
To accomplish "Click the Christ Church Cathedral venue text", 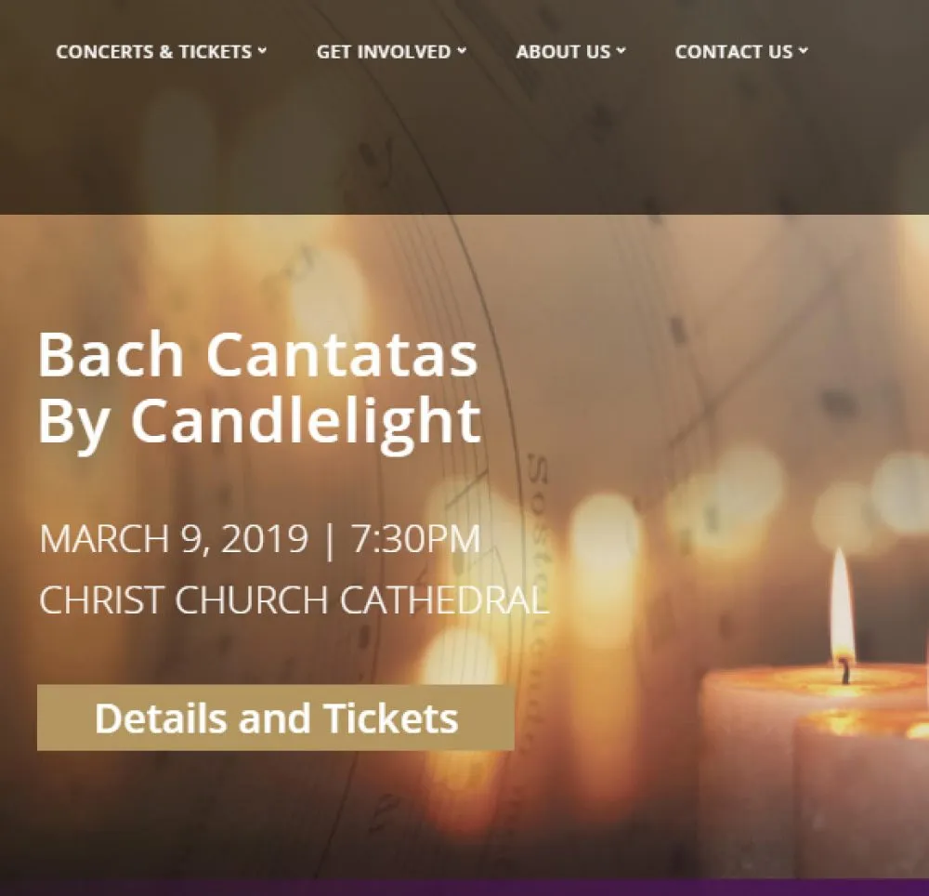I will (x=294, y=600).
